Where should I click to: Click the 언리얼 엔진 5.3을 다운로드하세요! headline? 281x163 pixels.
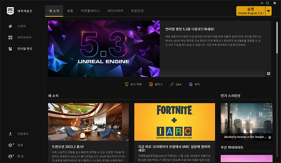tap(190, 29)
